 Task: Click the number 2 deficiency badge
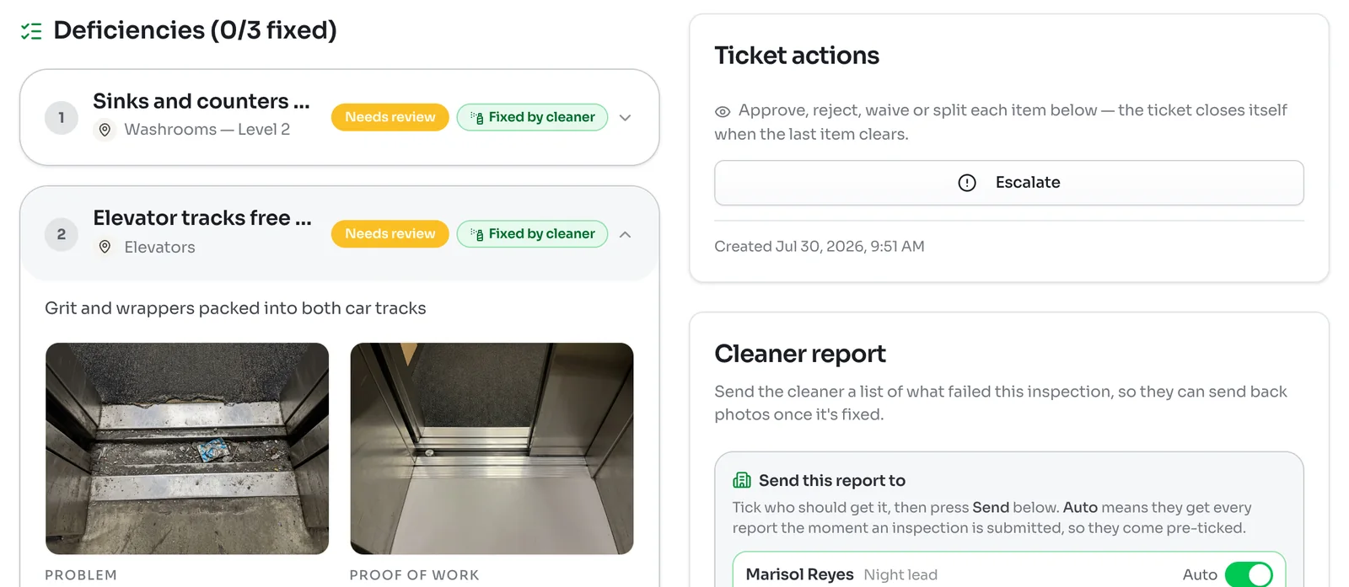point(61,234)
